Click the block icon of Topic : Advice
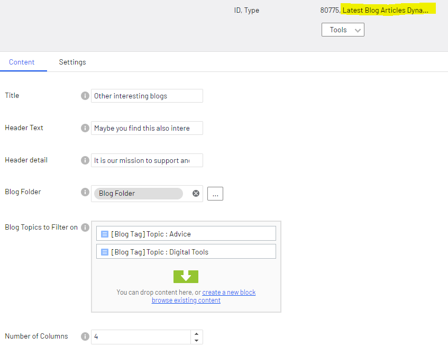 point(105,234)
